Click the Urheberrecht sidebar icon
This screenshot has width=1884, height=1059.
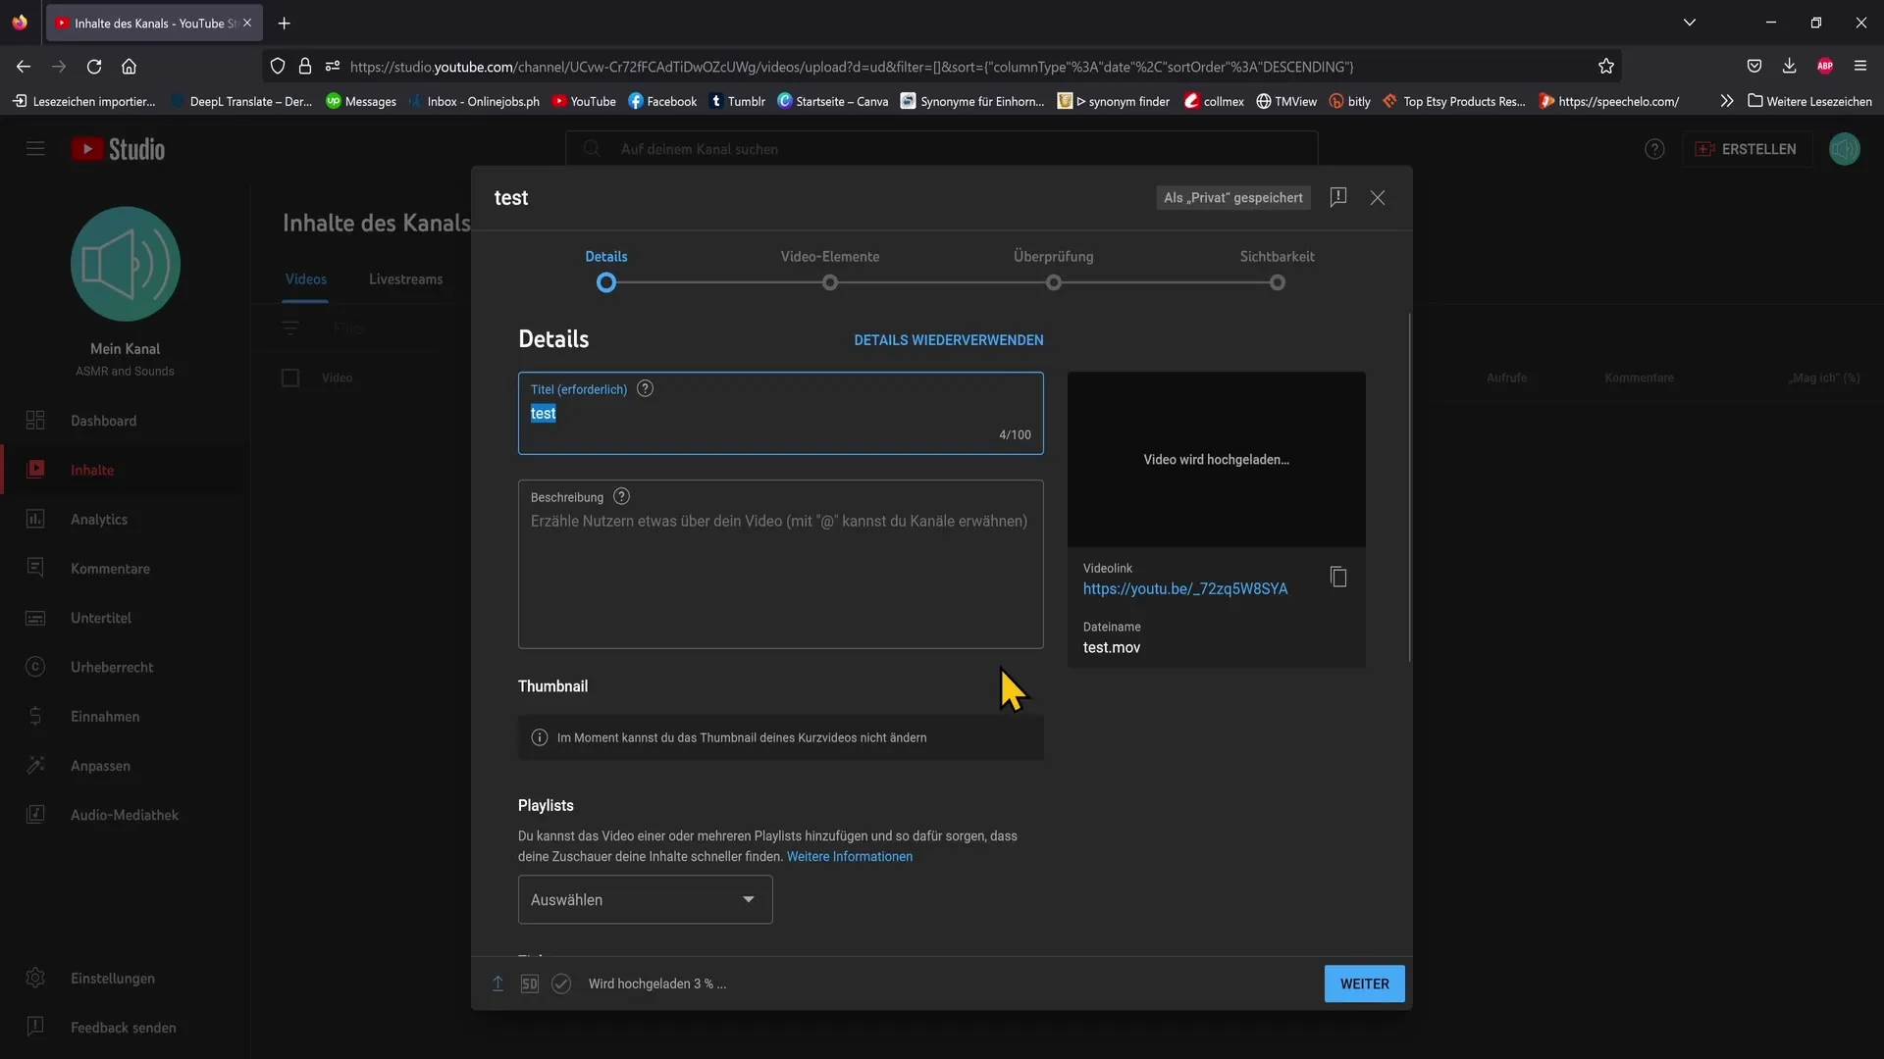(35, 667)
